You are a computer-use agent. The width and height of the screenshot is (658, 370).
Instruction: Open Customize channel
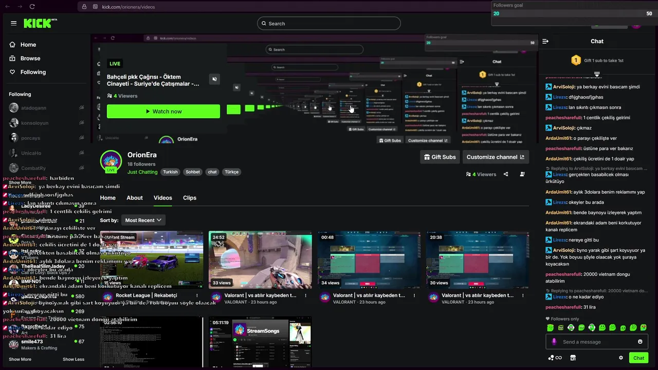tap(496, 157)
